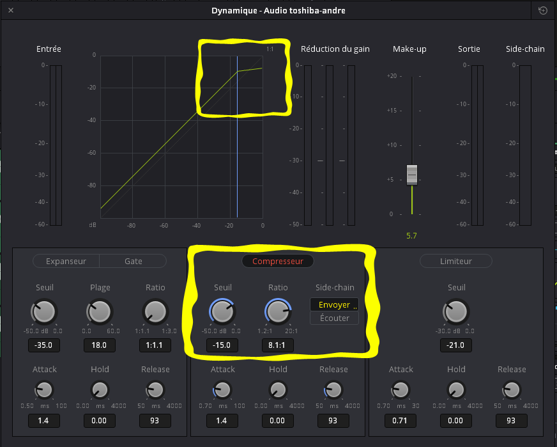557x447 pixels.
Task: Enable the Limiteur section
Action: coord(456,261)
